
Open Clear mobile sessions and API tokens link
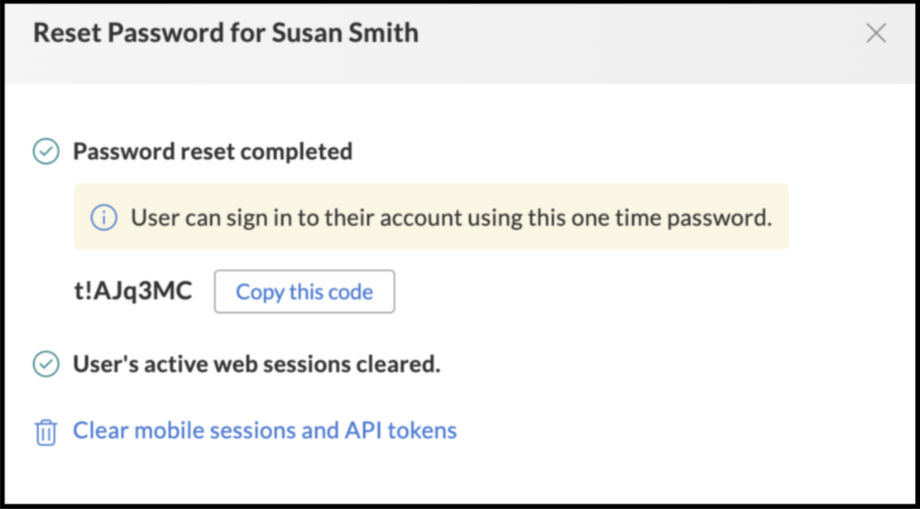(264, 430)
